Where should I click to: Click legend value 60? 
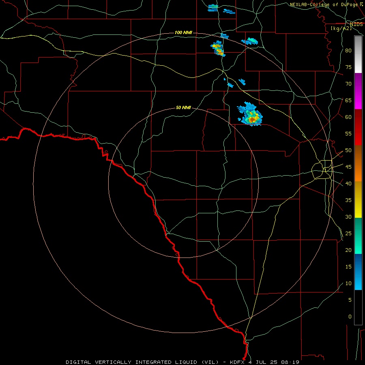click(x=348, y=117)
